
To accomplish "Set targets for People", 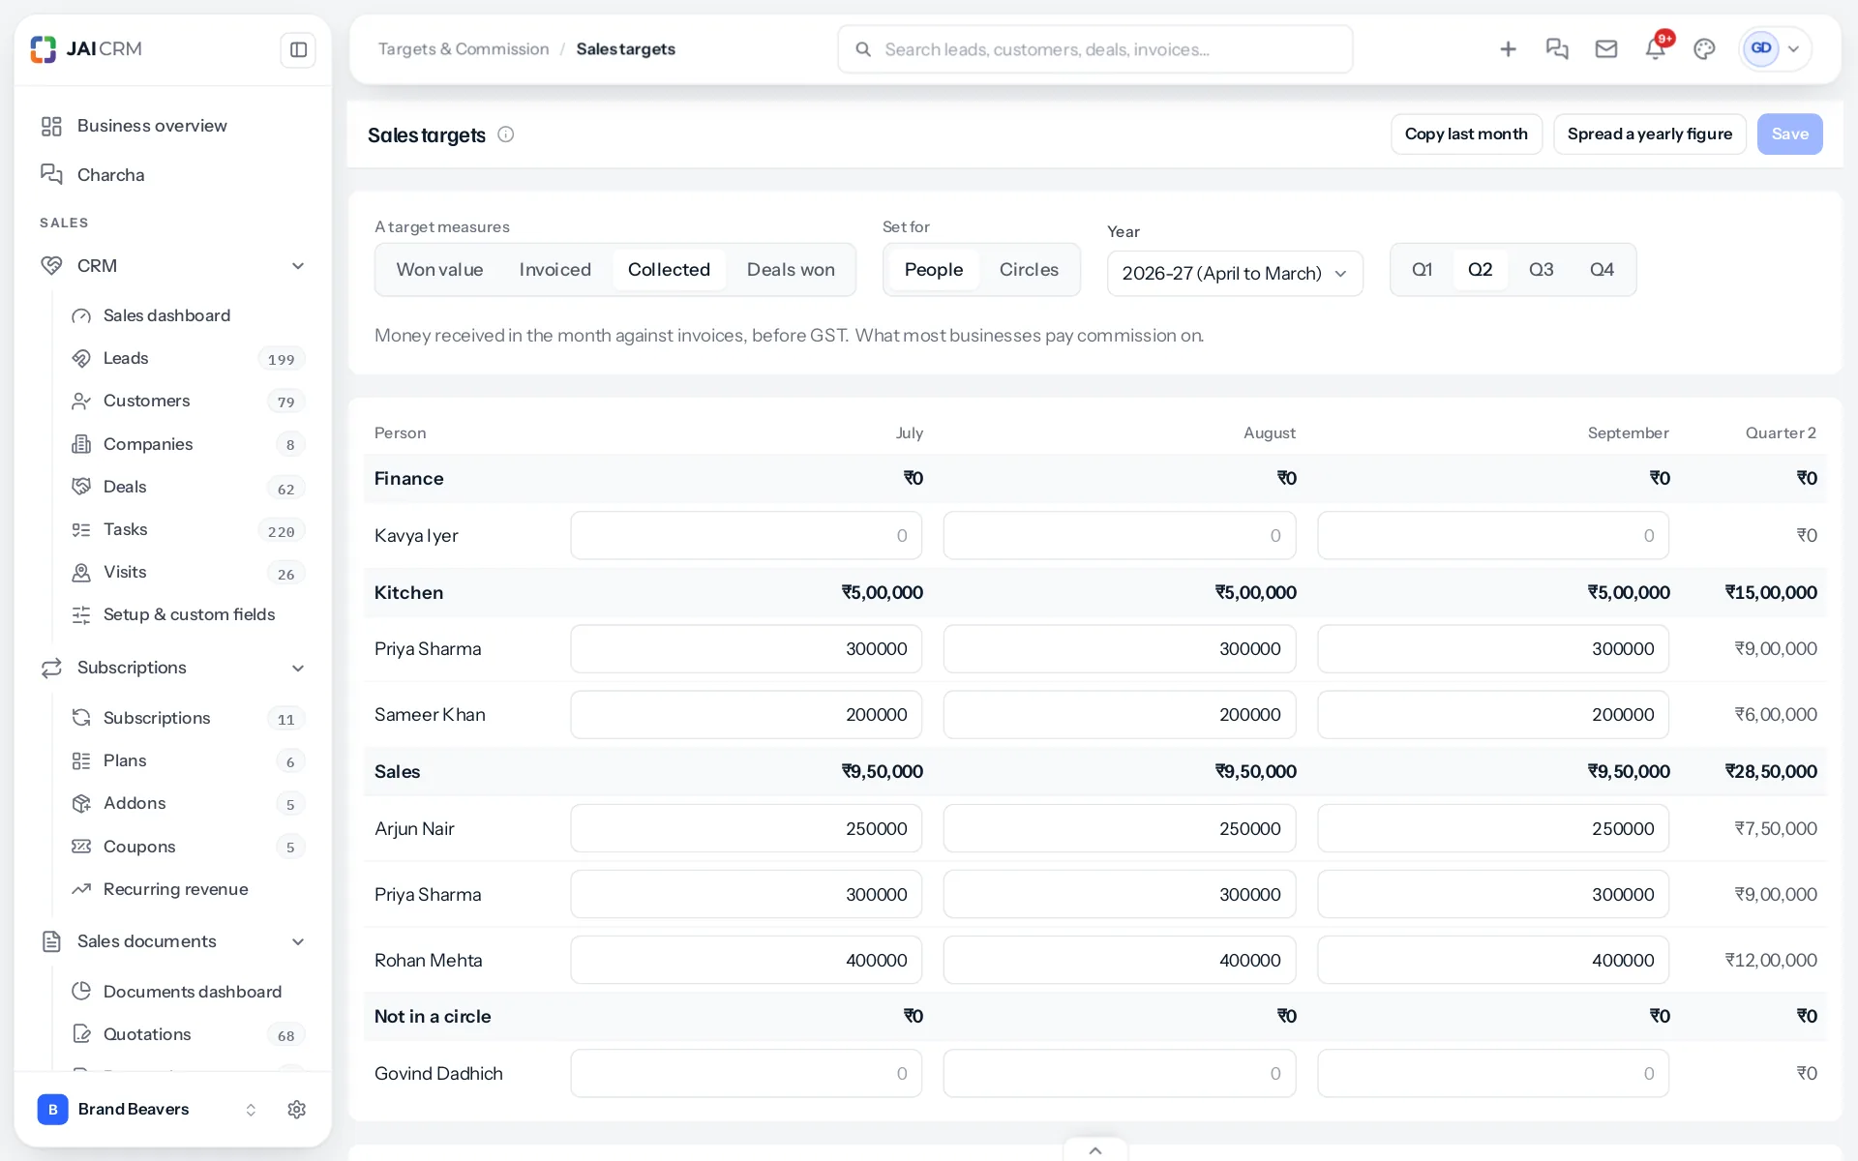I will (x=934, y=270).
